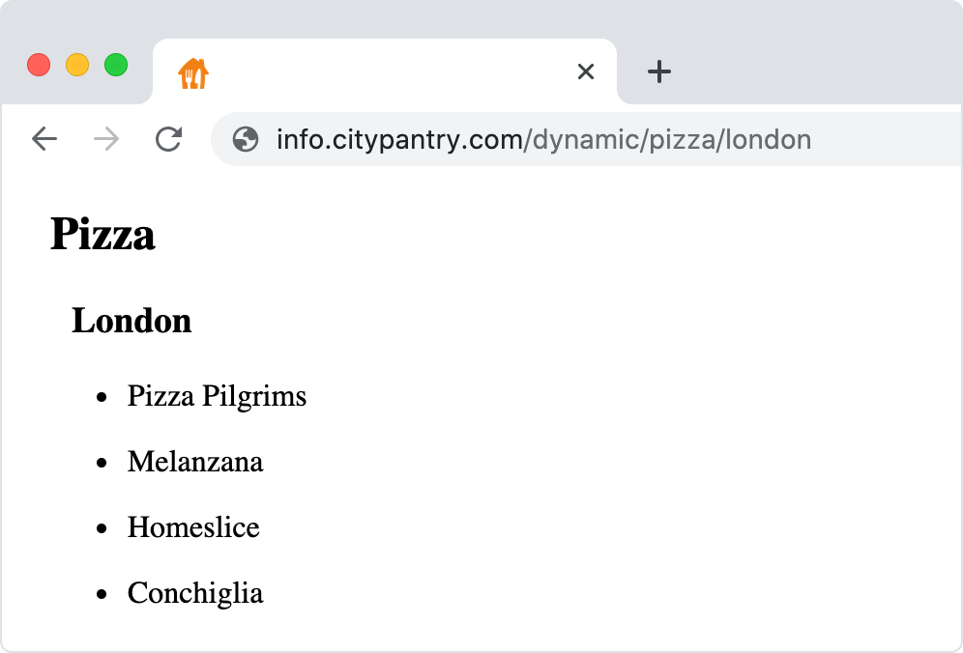Maximize the window with the green button
This screenshot has width=963, height=653.
coord(116,65)
